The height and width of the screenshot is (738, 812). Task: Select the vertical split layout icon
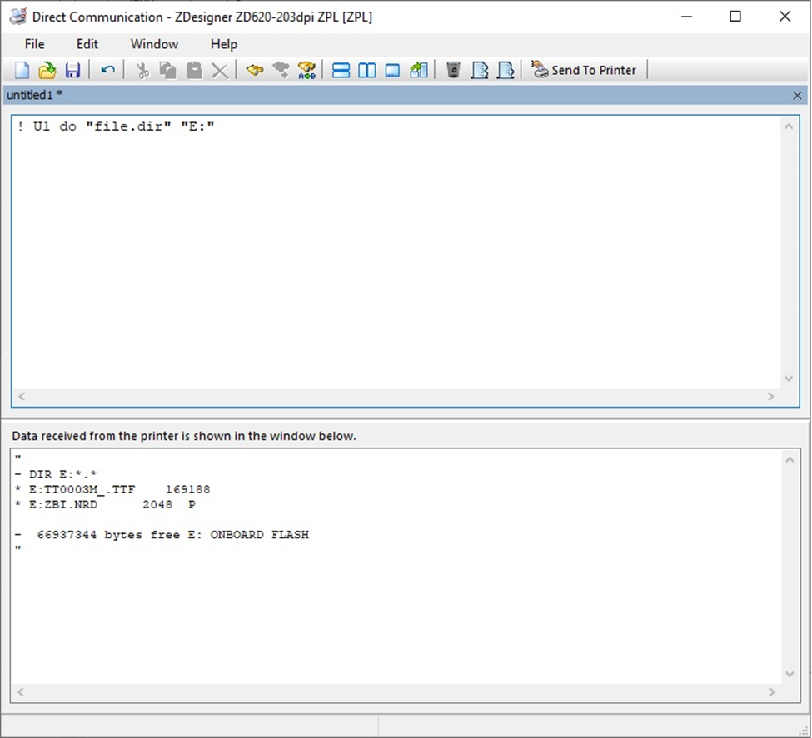click(366, 70)
